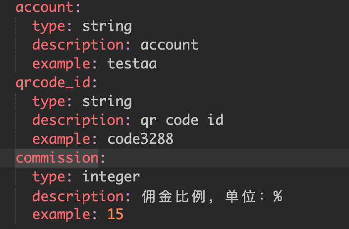Image resolution: width=349 pixels, height=229 pixels.
Task: Click the 'integer' type value
Action: (x=111, y=177)
